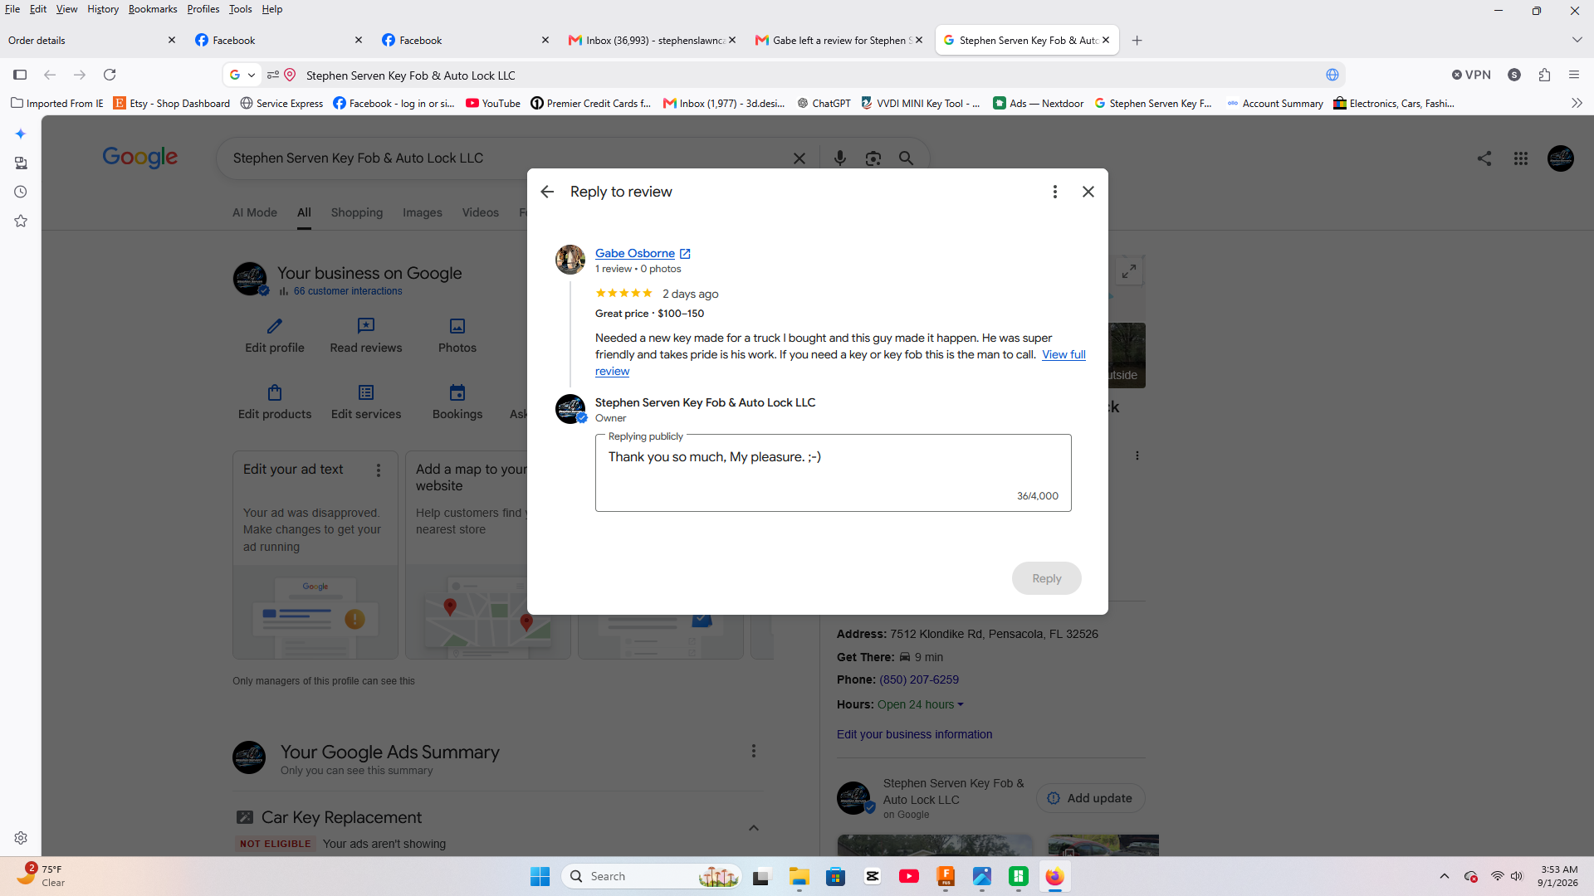The width and height of the screenshot is (1594, 896).
Task: Switch to Order details browser tab
Action: [x=91, y=40]
